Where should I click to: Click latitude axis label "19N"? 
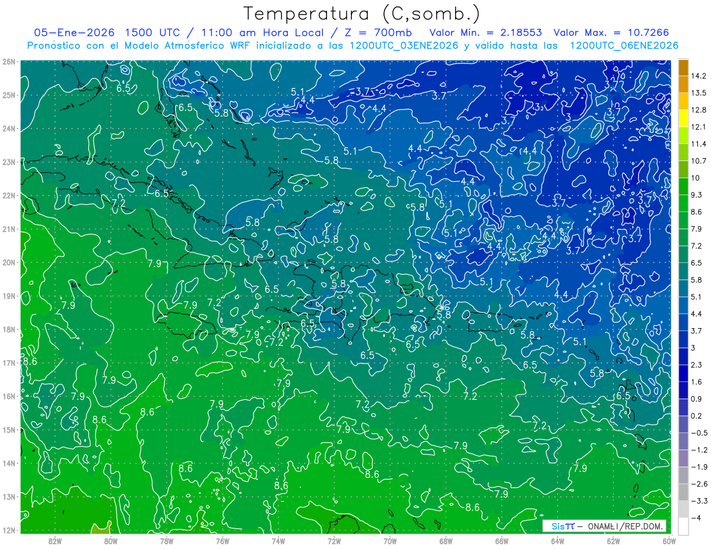coord(9,296)
